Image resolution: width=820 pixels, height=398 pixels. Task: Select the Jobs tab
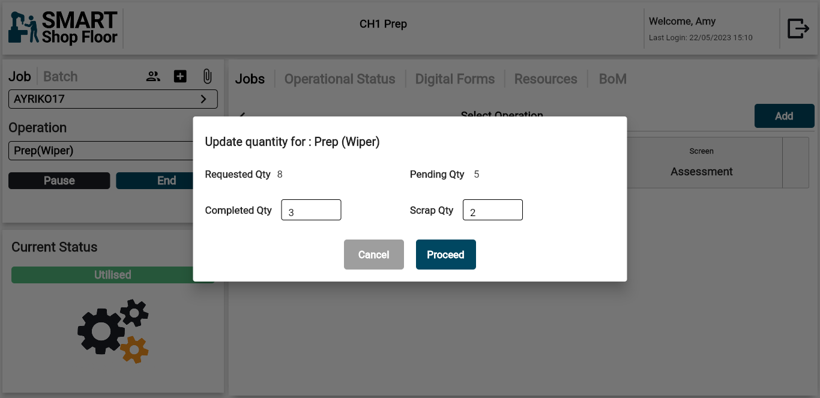click(250, 79)
